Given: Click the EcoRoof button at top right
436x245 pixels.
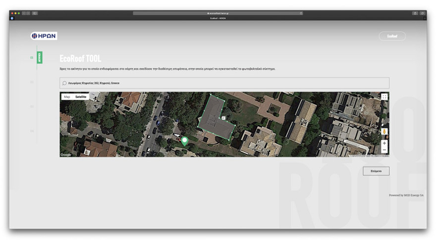Looking at the screenshot, I should pos(392,36).
